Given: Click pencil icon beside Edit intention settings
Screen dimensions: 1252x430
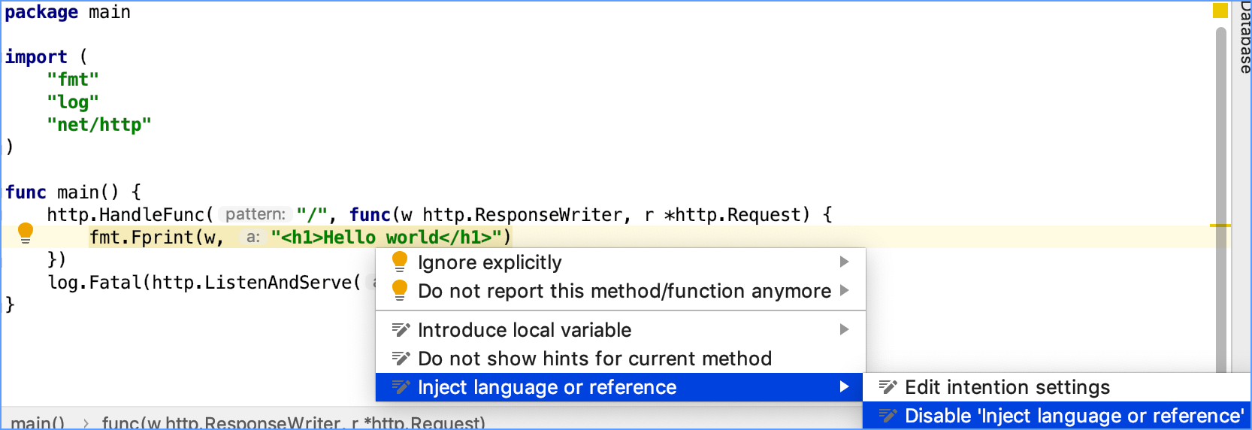Looking at the screenshot, I should (x=888, y=387).
